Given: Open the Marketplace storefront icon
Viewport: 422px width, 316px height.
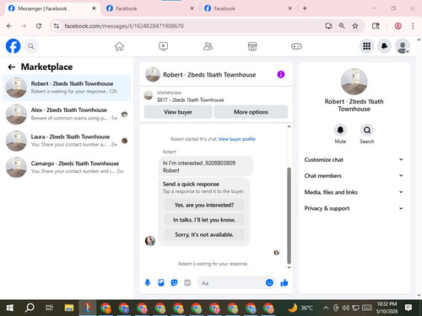Looking at the screenshot, I should pos(252,46).
